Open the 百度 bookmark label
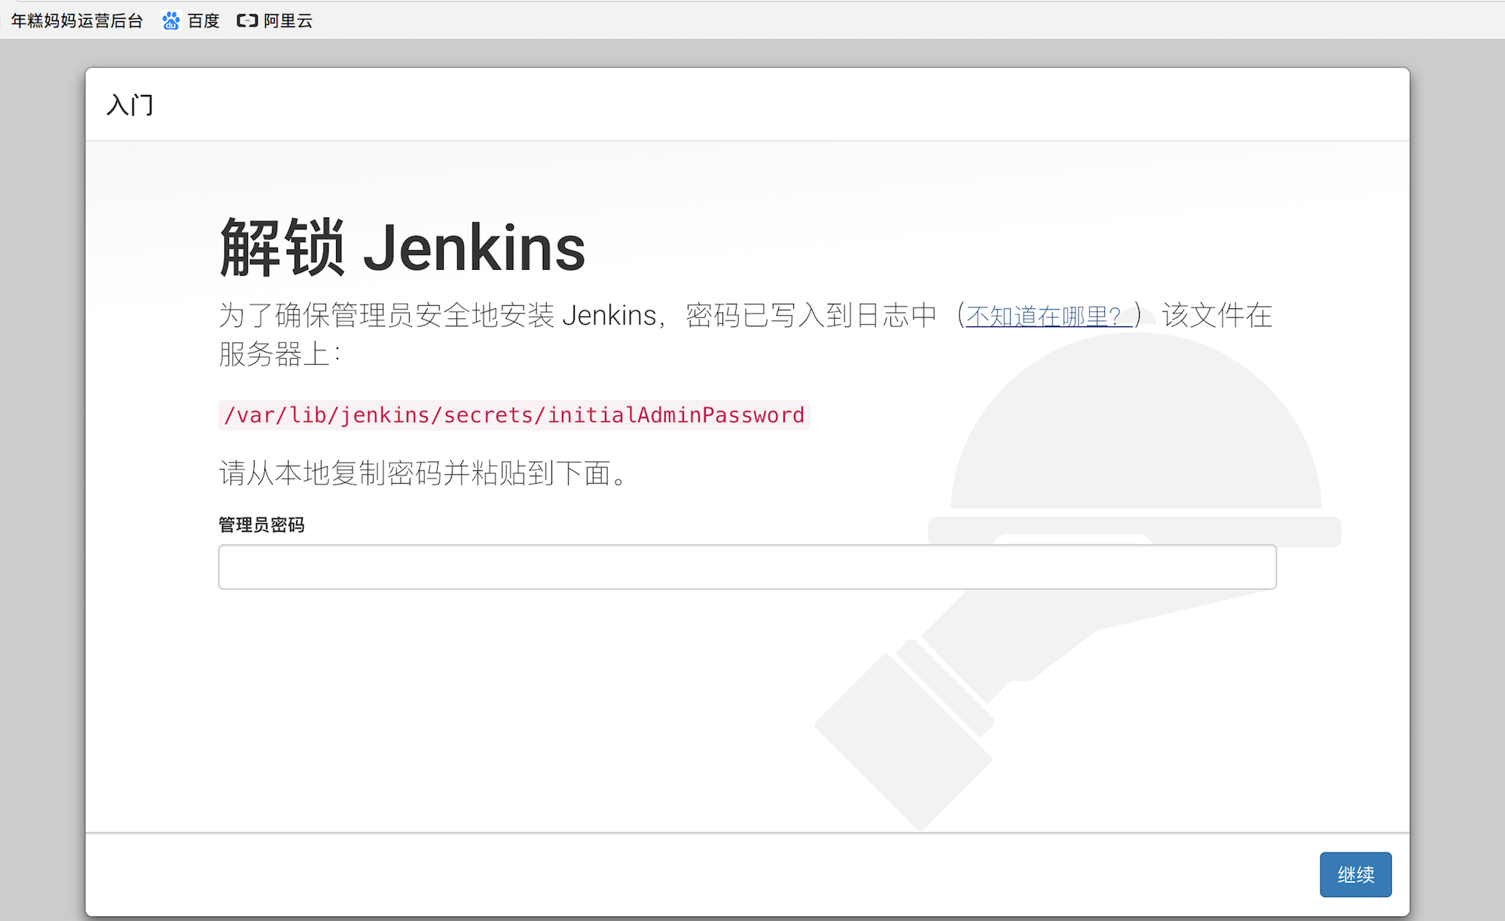This screenshot has width=1505, height=921. (203, 20)
